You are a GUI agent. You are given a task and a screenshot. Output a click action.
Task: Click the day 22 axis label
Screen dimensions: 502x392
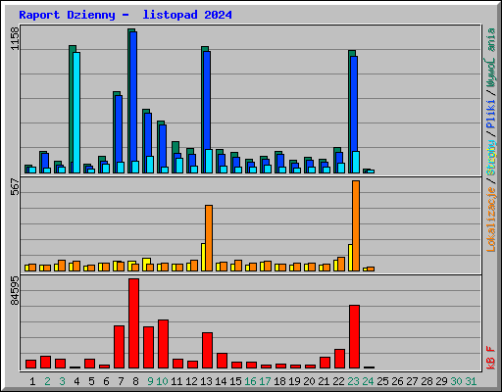click(338, 381)
